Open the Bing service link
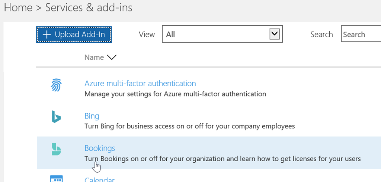The width and height of the screenshot is (381, 182). (92, 116)
